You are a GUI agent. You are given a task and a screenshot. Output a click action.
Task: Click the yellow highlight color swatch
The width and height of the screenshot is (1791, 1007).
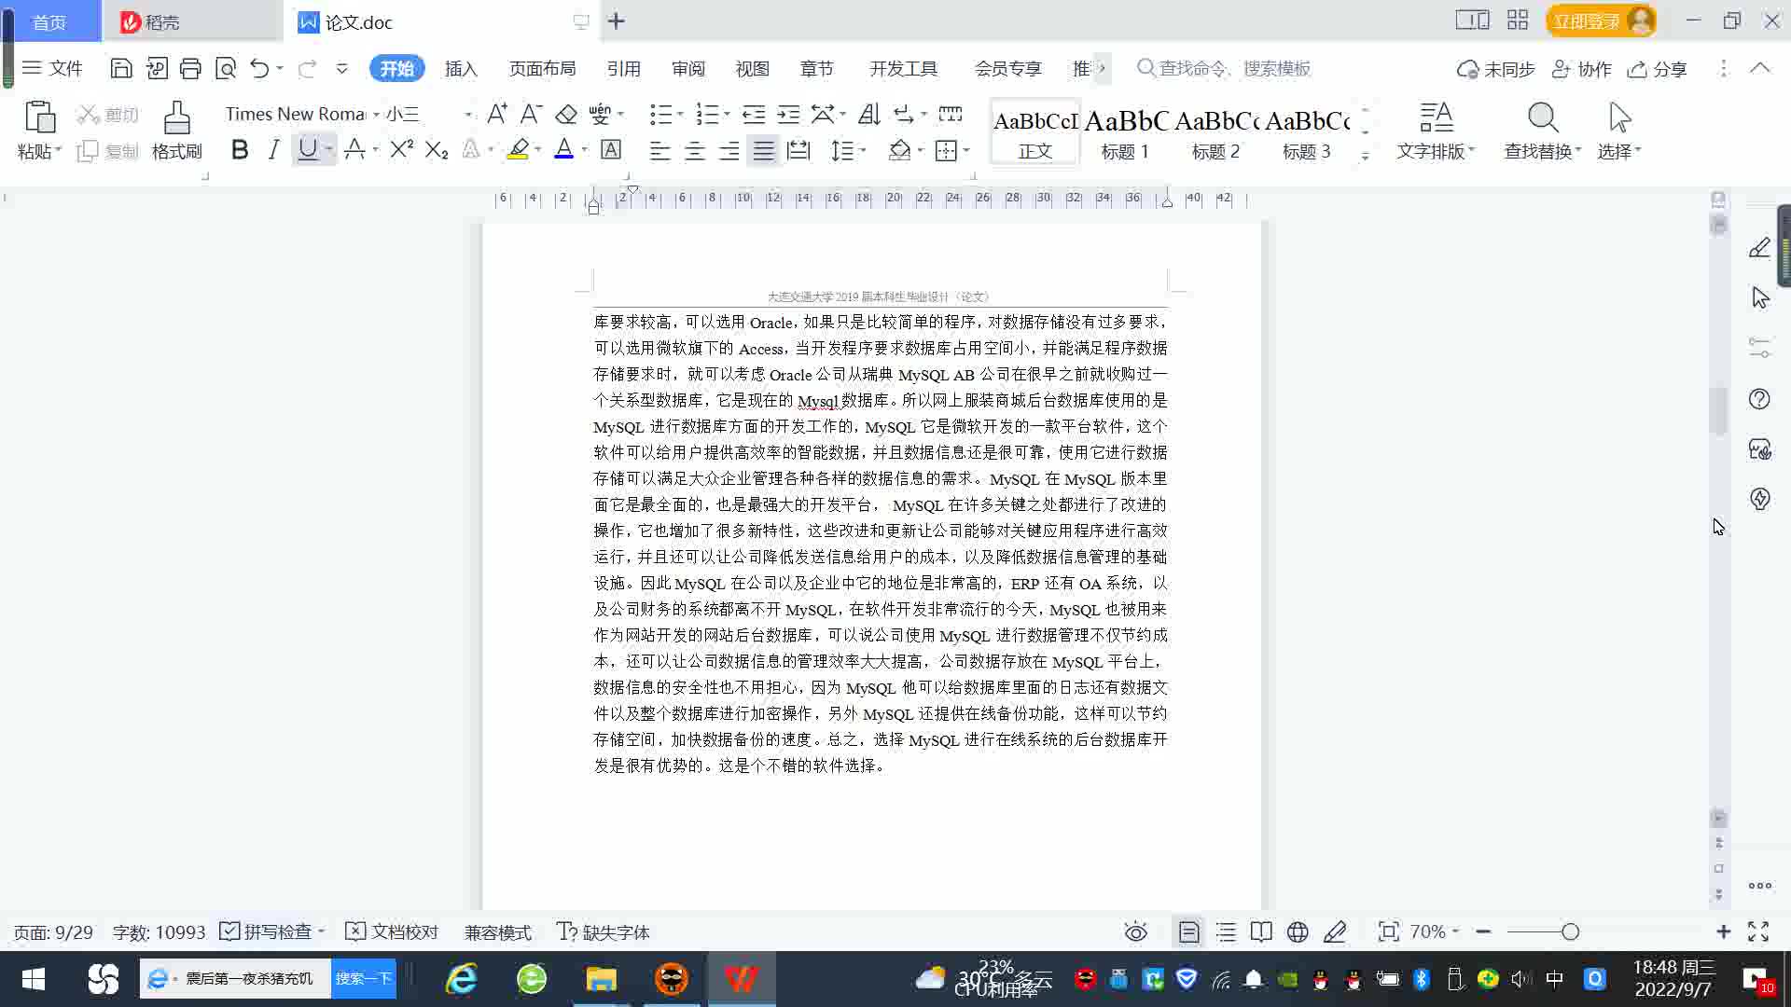[518, 149]
